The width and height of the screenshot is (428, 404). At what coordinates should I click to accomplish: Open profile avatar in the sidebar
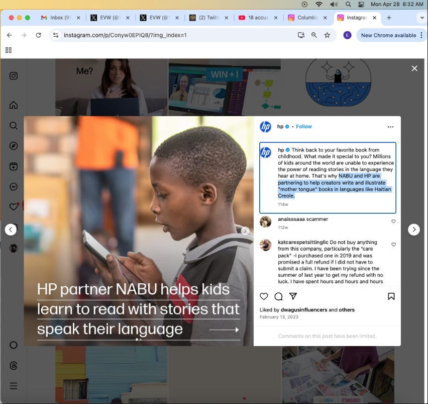(14, 248)
